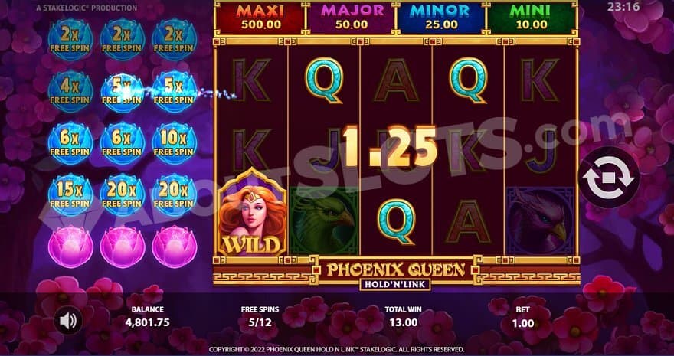Image resolution: width=674 pixels, height=356 pixels.
Task: Click the circular spin button
Action: tap(609, 178)
